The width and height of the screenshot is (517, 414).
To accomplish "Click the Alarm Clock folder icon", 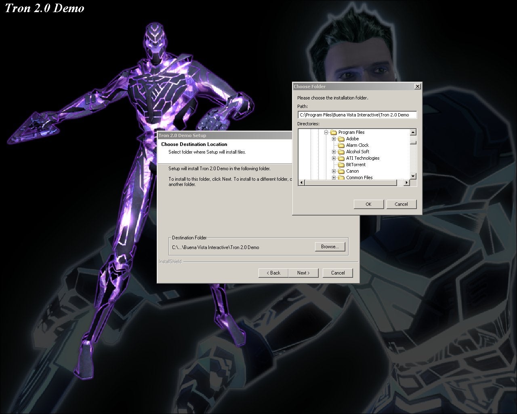I will tap(341, 145).
